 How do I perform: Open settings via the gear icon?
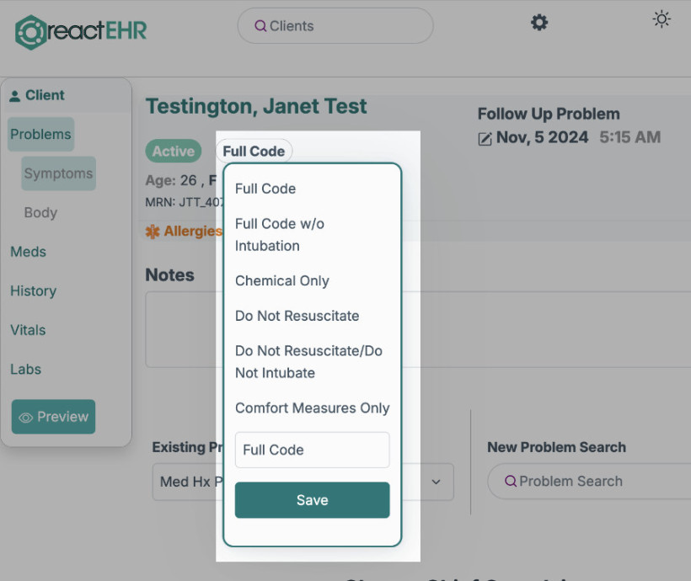click(539, 23)
